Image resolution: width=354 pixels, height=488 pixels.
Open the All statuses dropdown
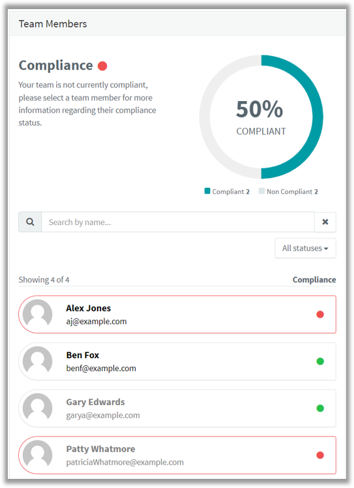(305, 248)
